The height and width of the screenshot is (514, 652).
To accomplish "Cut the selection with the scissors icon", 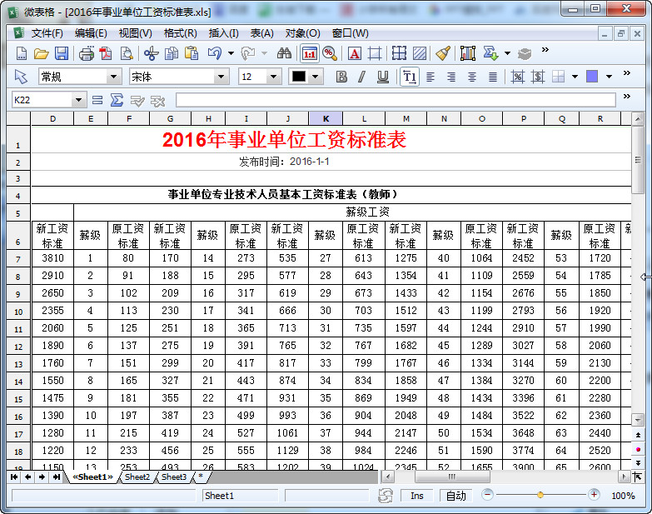I will point(152,53).
